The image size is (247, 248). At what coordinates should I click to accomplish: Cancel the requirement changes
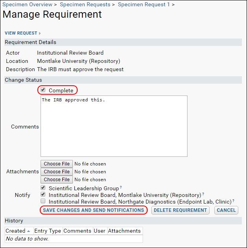226,210
